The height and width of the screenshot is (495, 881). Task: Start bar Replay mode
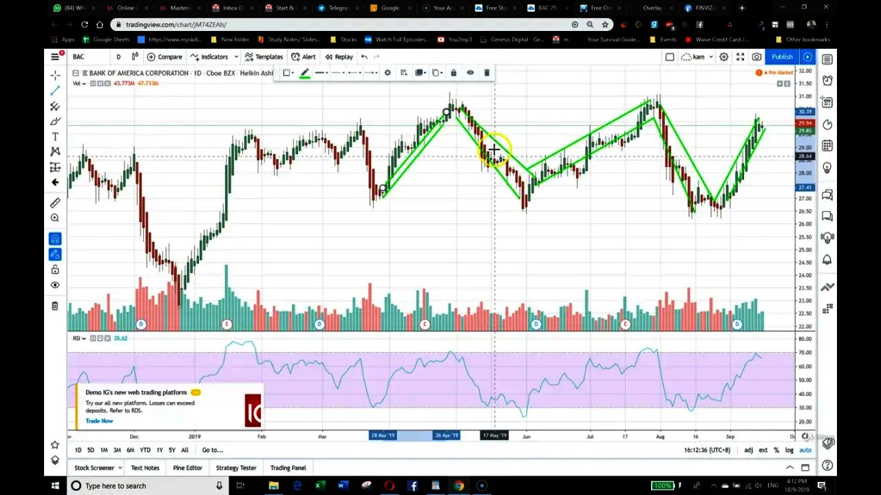click(339, 56)
